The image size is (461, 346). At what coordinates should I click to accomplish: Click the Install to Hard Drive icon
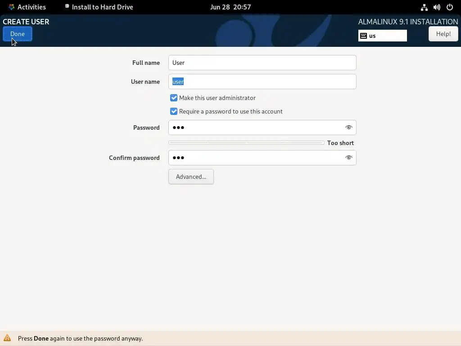tap(67, 6)
